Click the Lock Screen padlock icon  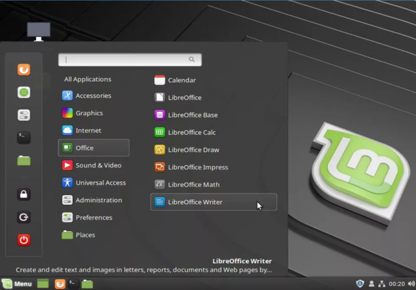(23, 194)
